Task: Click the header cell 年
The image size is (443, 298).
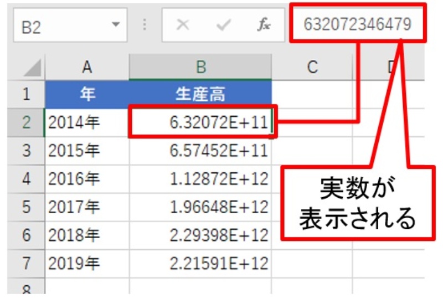Action: (x=87, y=94)
